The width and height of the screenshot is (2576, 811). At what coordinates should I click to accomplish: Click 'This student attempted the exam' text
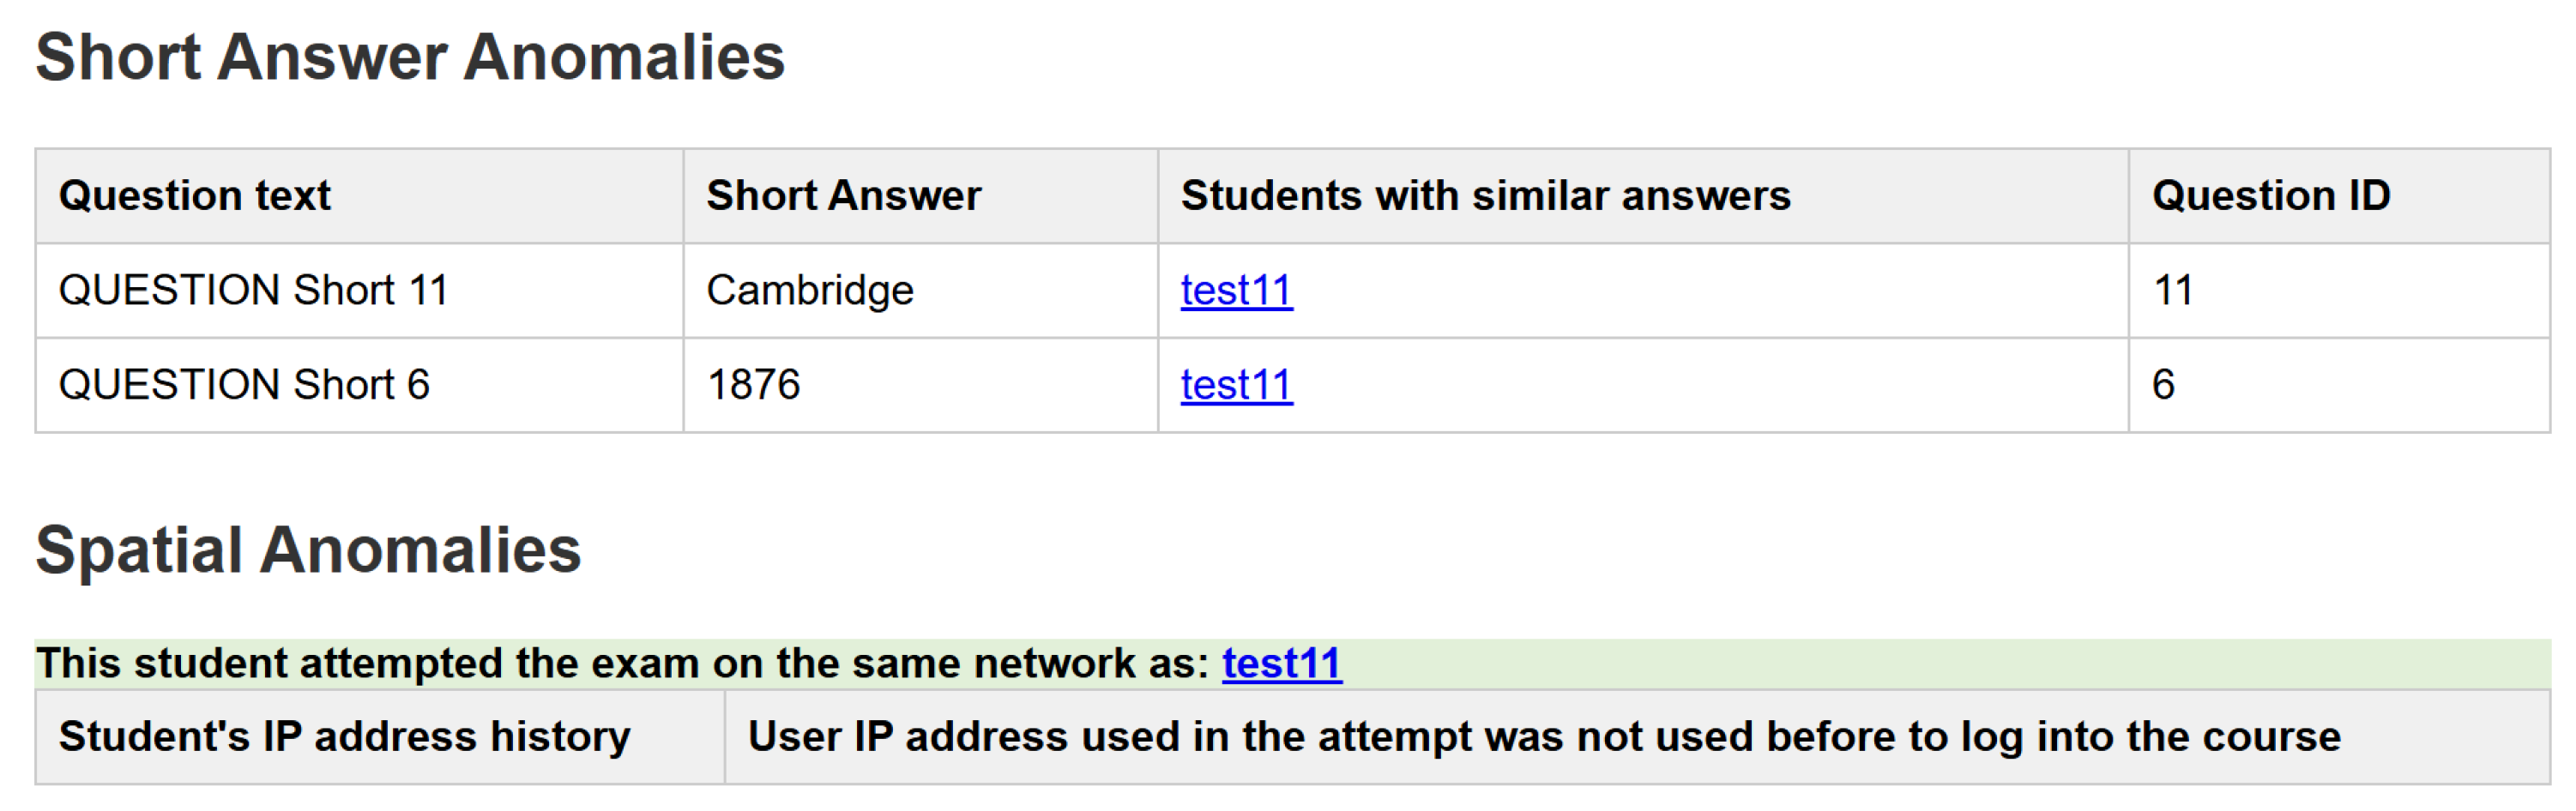point(622,664)
